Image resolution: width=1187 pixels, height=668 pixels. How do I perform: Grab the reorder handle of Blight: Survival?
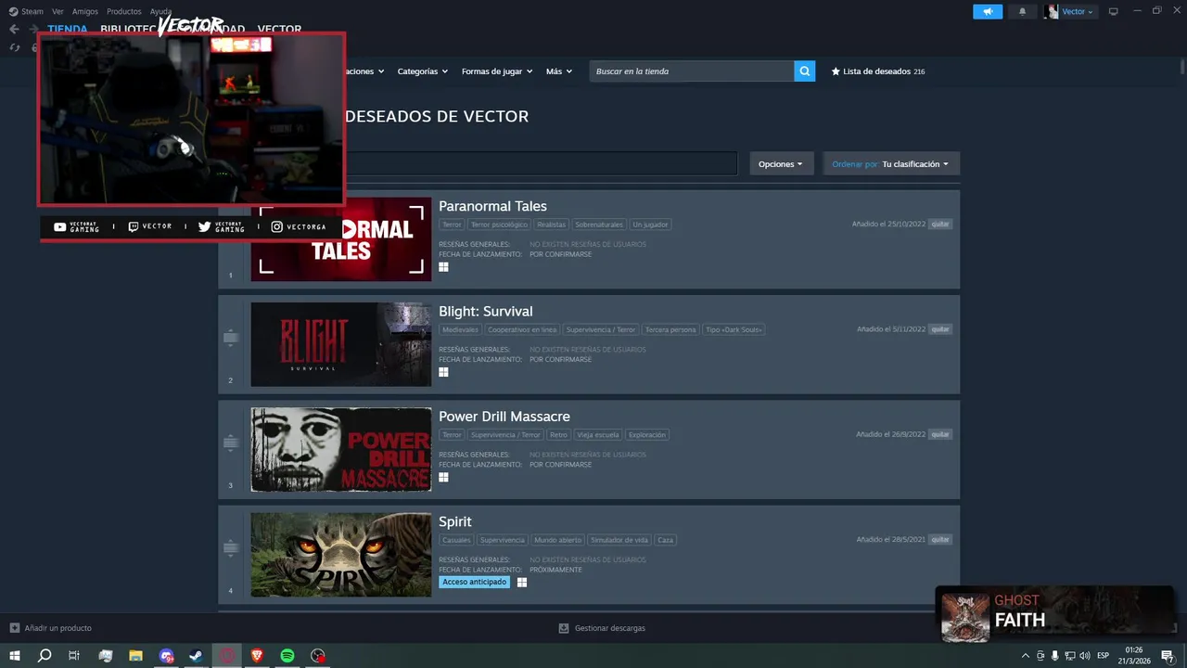tap(231, 339)
